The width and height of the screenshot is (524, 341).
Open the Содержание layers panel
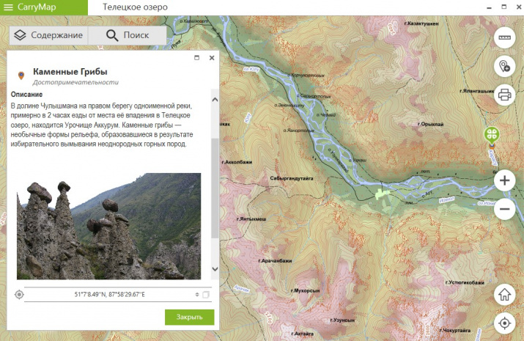point(48,35)
